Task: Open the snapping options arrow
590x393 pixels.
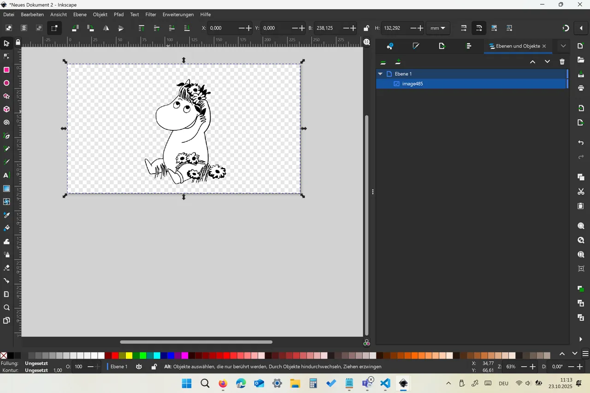Action: (581, 28)
